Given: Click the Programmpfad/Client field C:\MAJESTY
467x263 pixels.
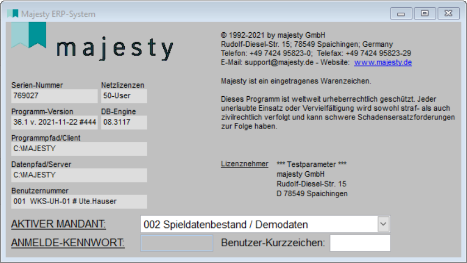Looking at the screenshot, I should coord(79,148).
